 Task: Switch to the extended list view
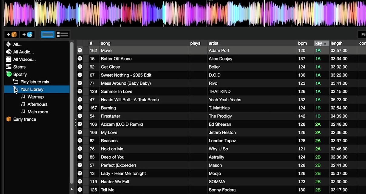(x=63, y=34)
